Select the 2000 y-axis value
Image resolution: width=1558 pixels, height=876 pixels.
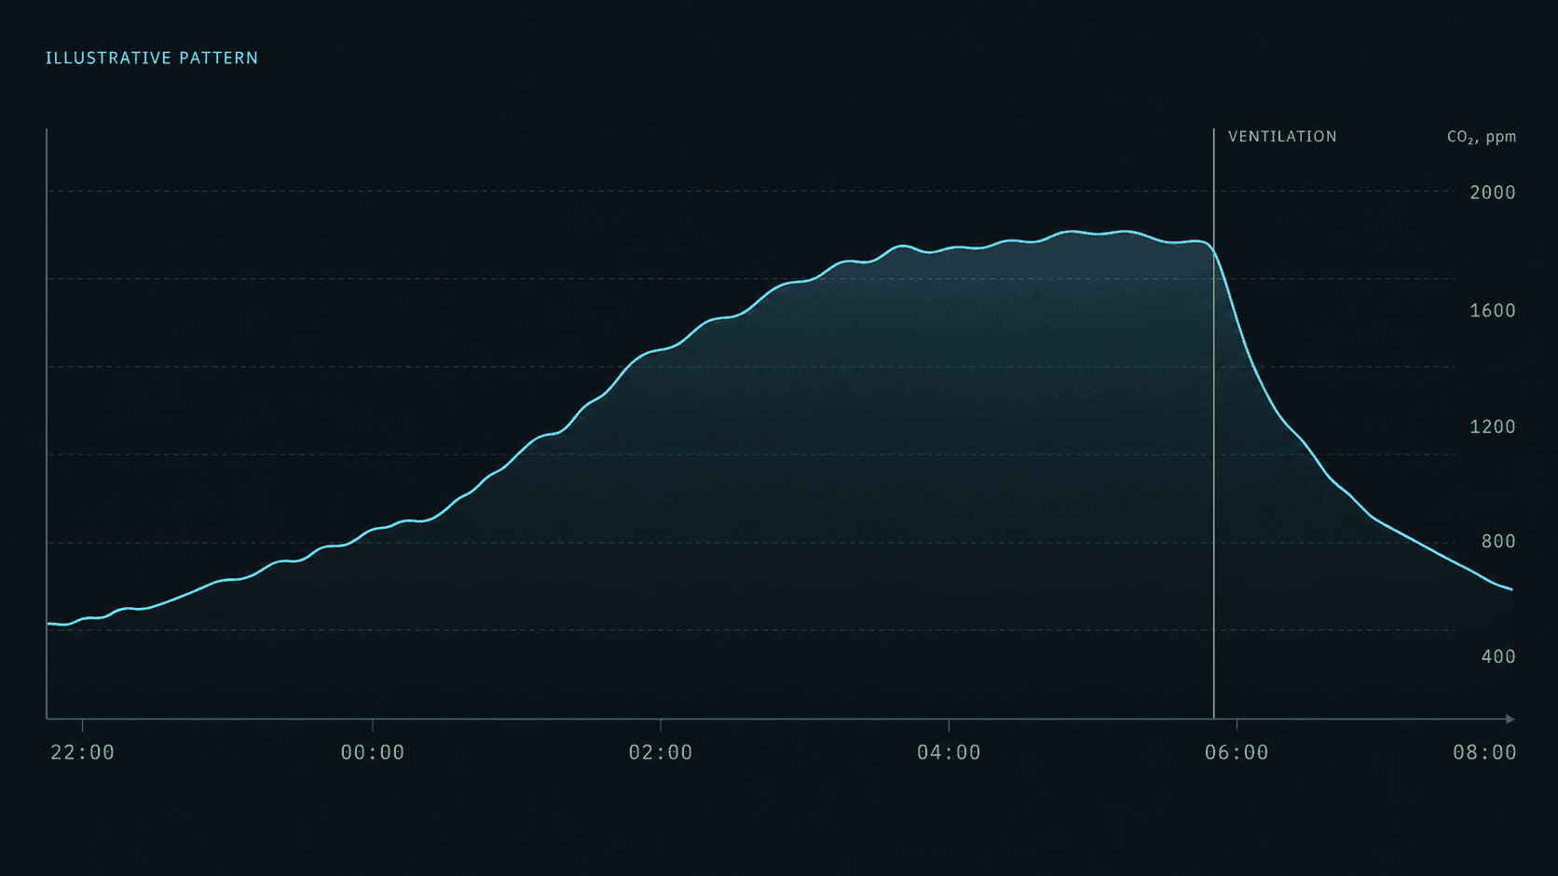[1493, 193]
